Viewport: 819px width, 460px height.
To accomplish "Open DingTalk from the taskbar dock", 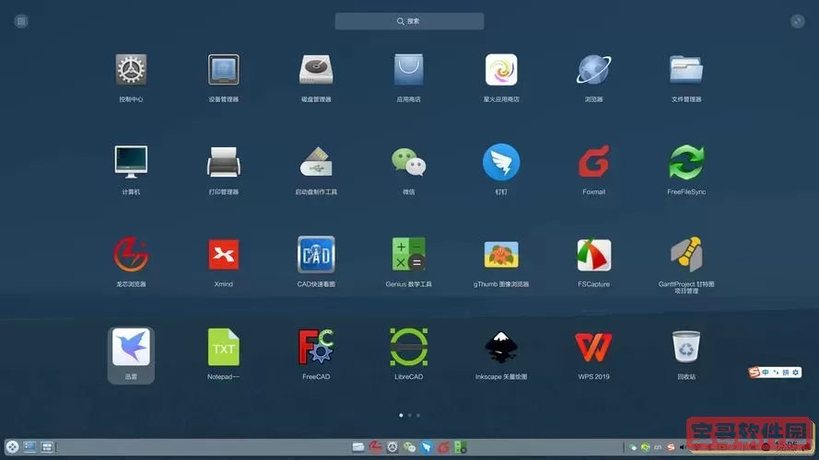I will coord(427,447).
